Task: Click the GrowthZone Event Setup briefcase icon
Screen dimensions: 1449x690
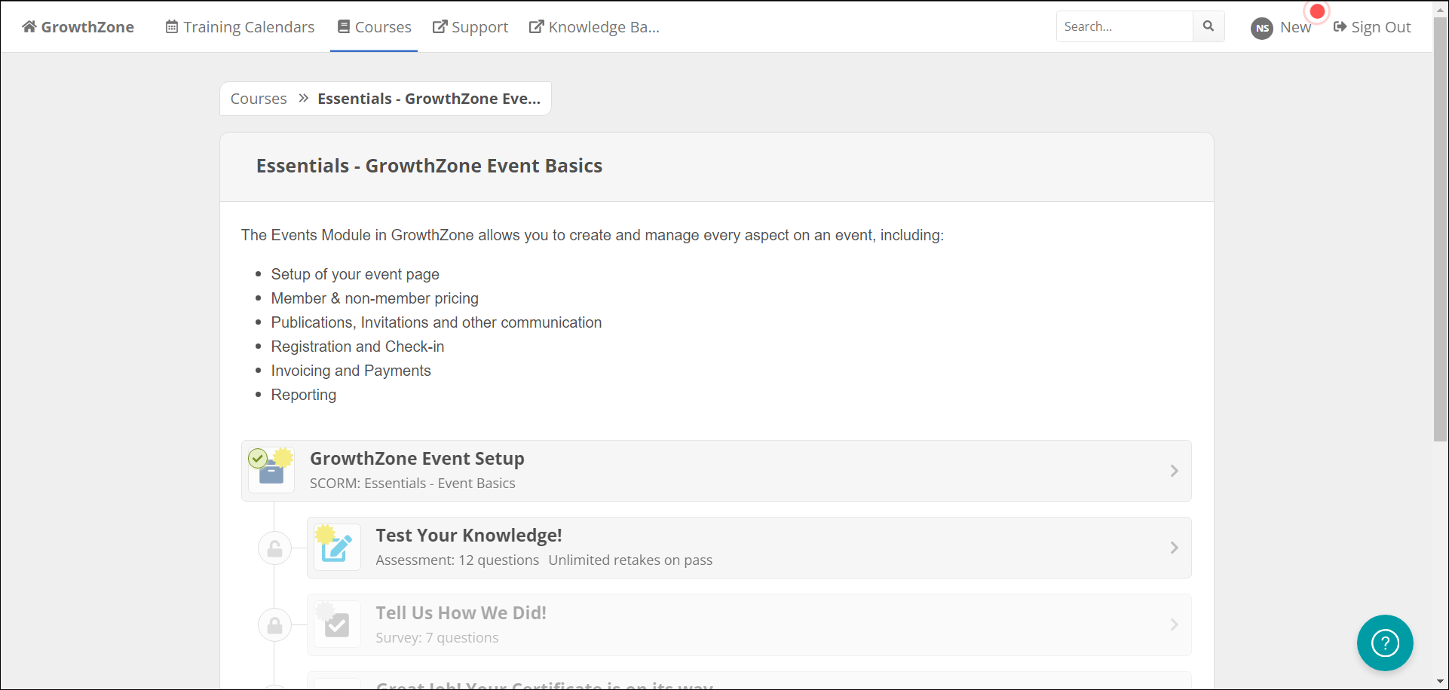Action: [271, 471]
